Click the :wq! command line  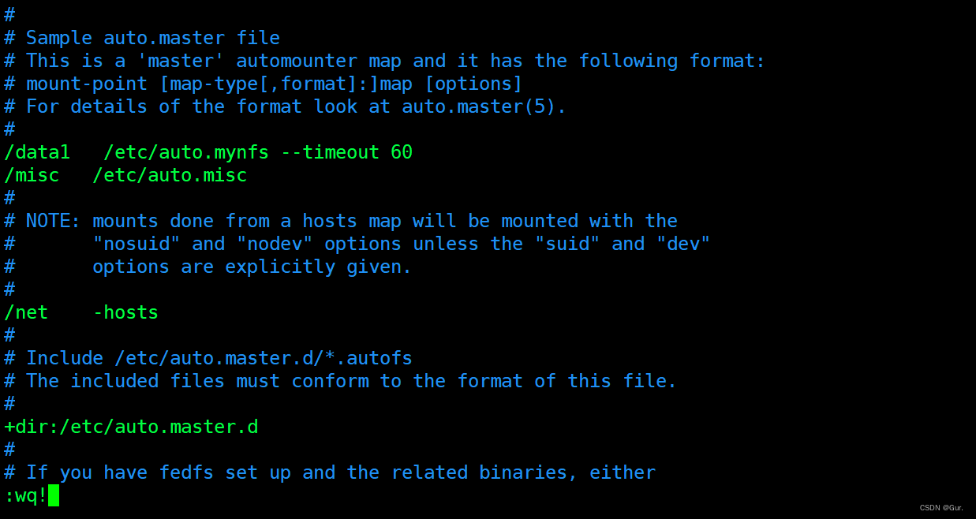tap(26, 496)
